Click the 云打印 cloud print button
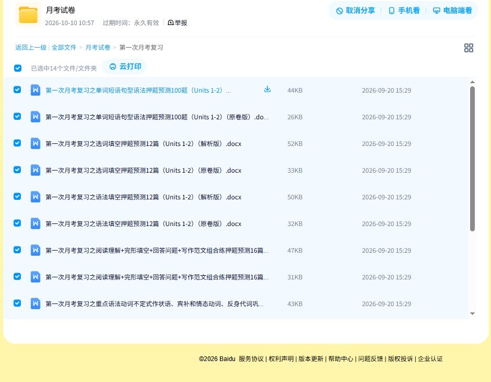This screenshot has height=382, width=491. 125,66
